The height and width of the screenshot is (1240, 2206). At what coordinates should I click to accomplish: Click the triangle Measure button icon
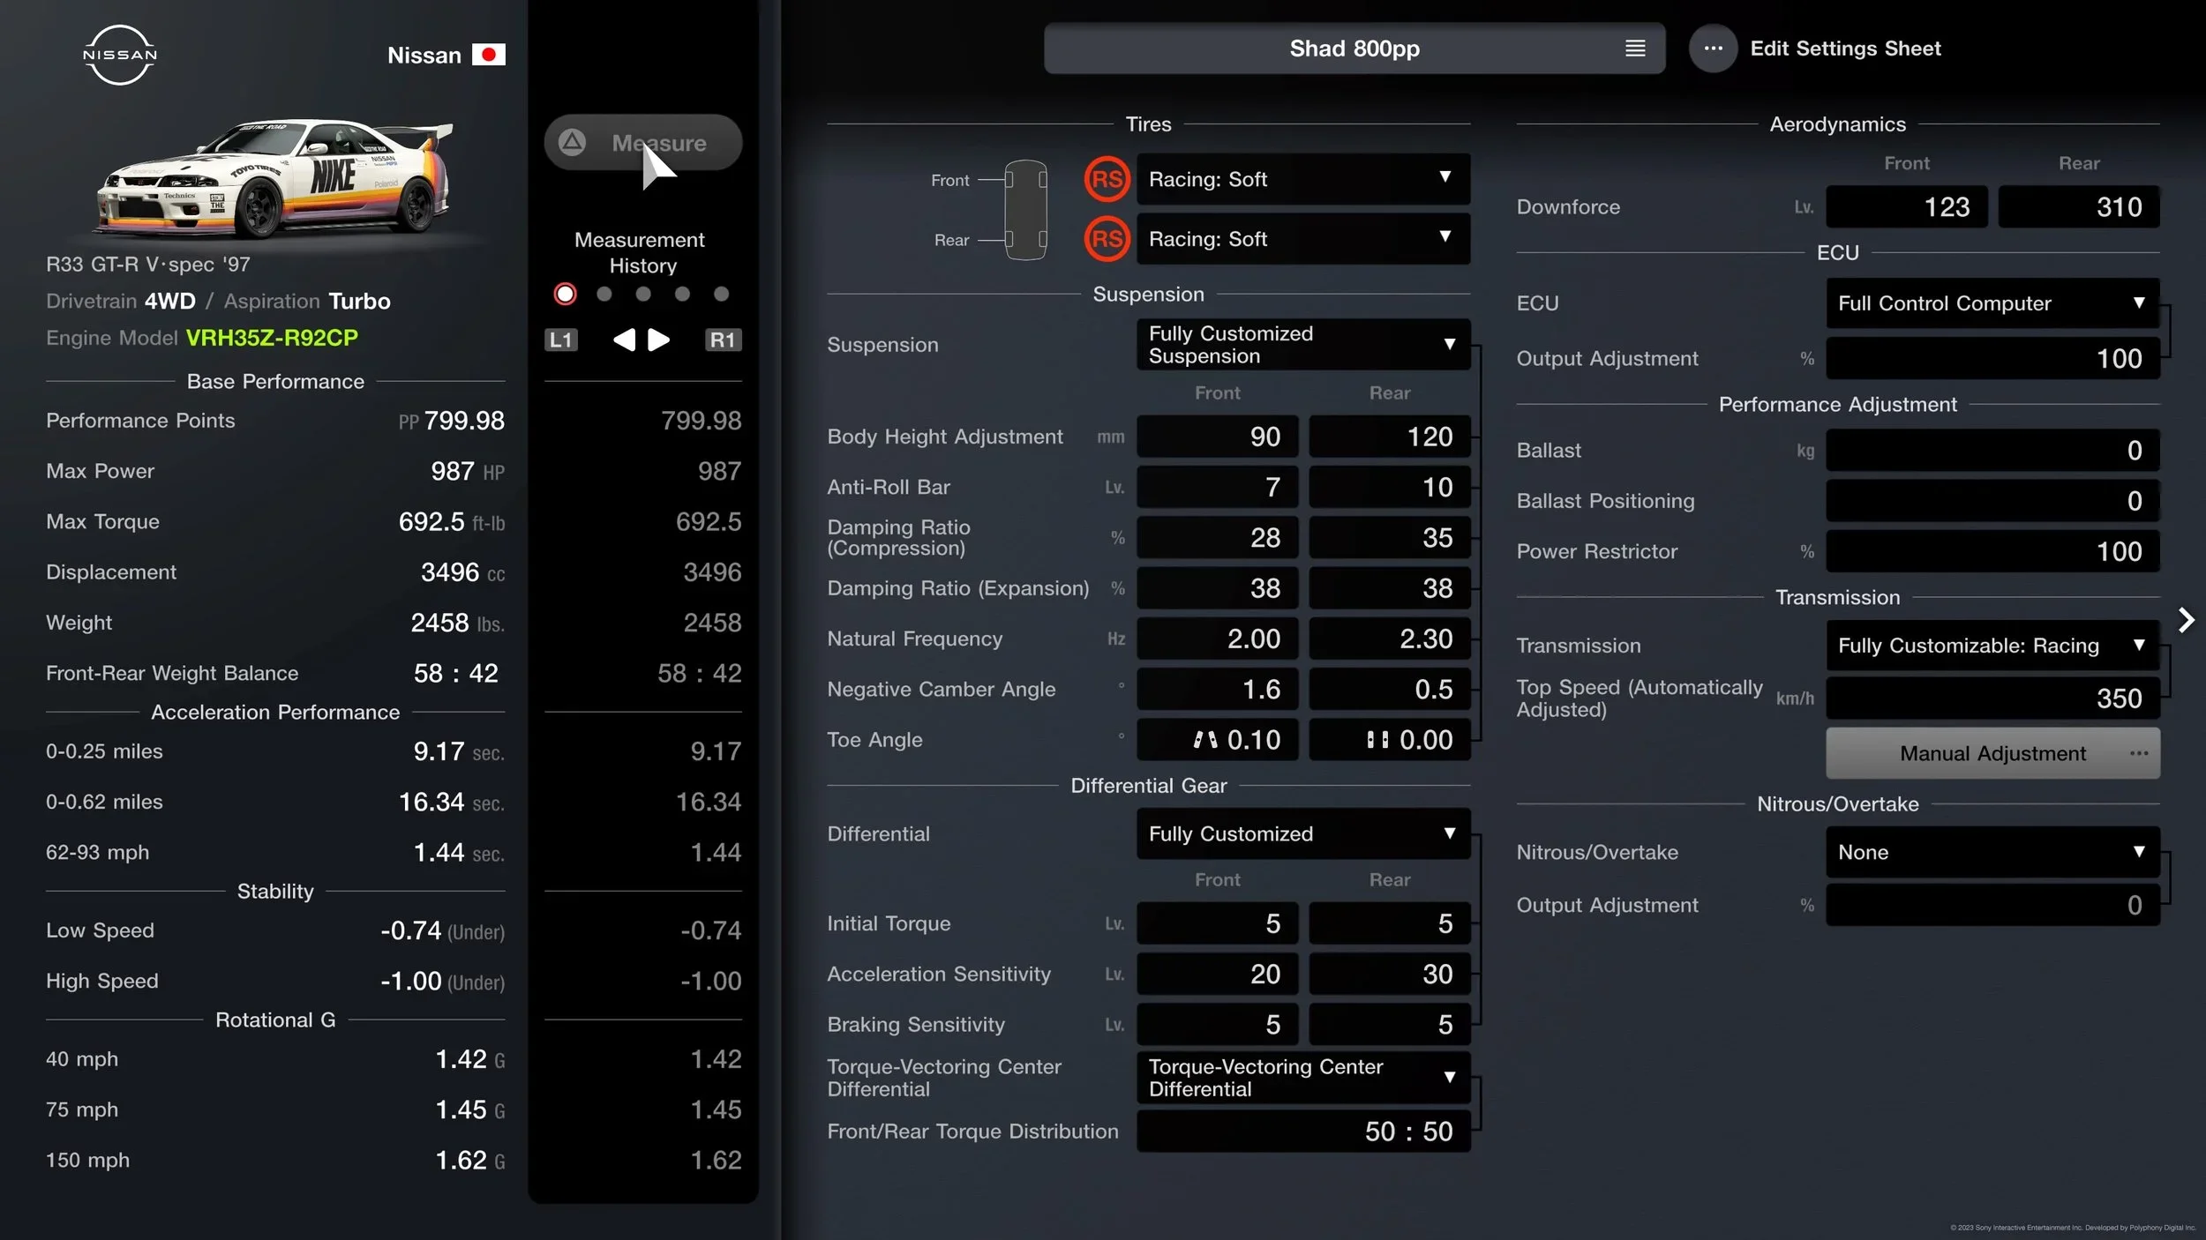pos(572,142)
